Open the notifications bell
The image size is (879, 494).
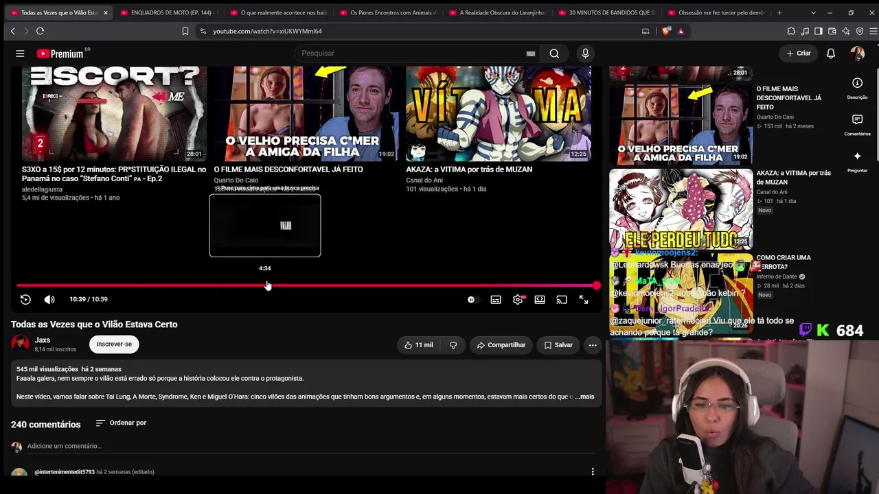pyautogui.click(x=831, y=54)
